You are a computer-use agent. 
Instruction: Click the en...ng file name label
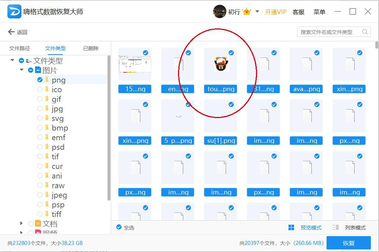[178, 89]
